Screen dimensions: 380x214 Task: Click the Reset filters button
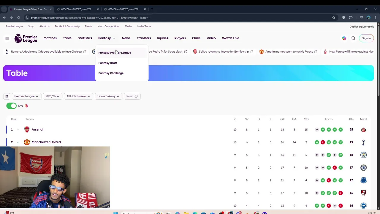click(132, 96)
